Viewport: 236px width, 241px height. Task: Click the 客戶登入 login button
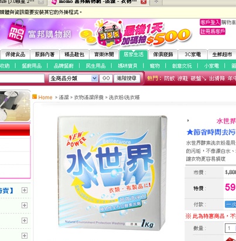tap(210, 22)
